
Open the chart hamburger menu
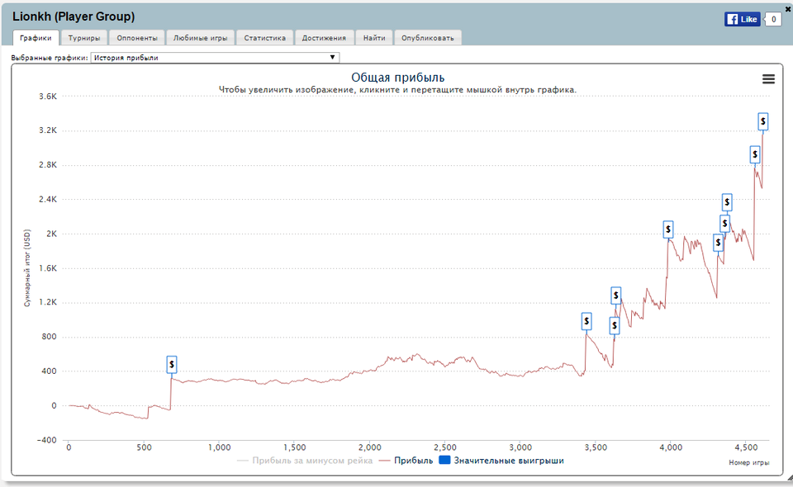tap(768, 78)
